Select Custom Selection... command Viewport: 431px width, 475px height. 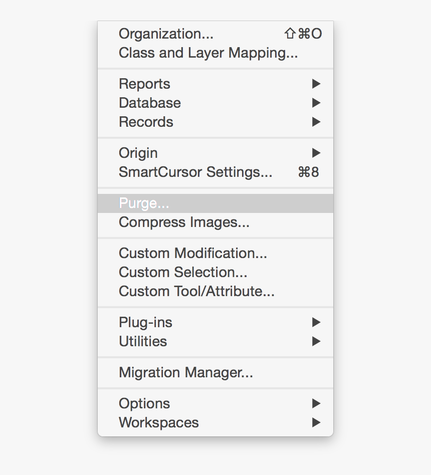click(x=183, y=273)
